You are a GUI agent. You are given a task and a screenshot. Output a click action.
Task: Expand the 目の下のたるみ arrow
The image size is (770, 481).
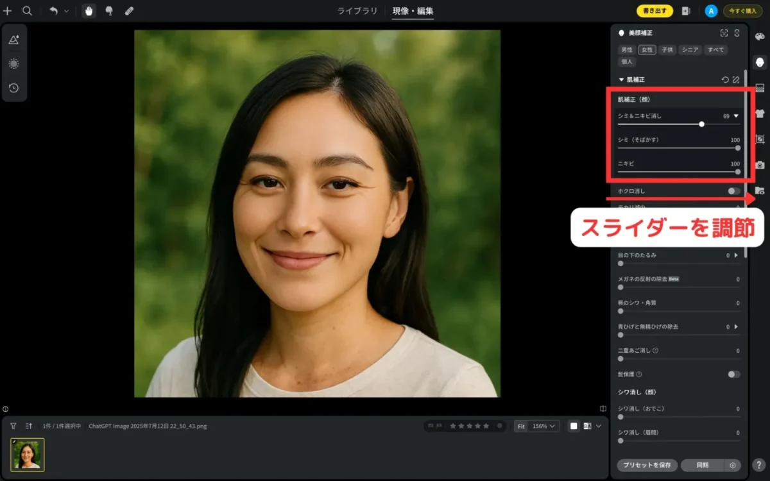[736, 255]
